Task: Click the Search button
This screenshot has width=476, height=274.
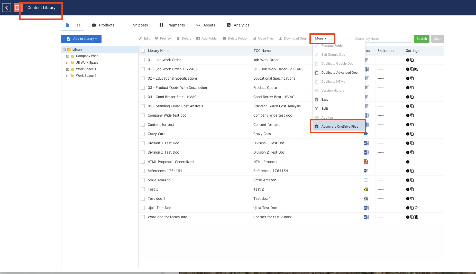Action: [421, 39]
